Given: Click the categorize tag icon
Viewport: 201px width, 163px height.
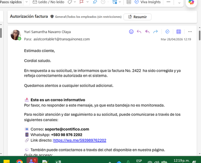Looking at the screenshot, I should click(x=70, y=2).
